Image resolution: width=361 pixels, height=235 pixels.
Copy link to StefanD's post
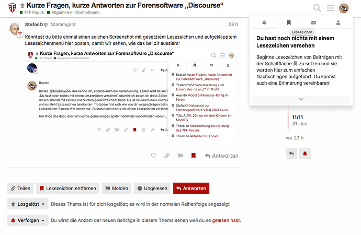pyautogui.click(x=167, y=156)
